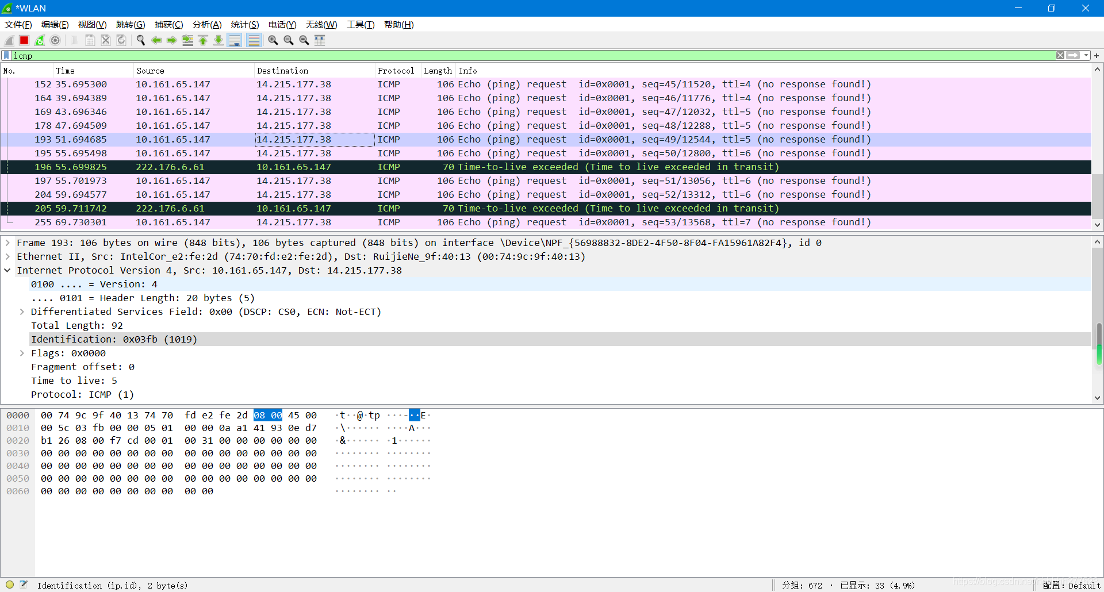Apply the display filter arrow button
This screenshot has width=1104, height=592.
(x=1073, y=56)
